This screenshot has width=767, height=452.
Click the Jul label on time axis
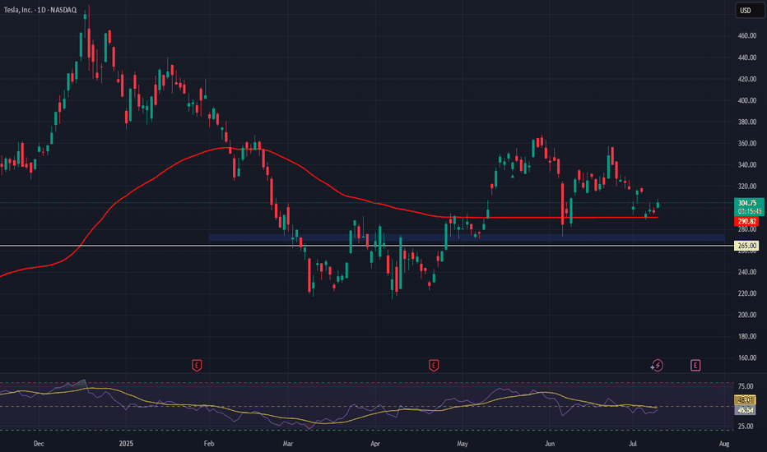[633, 444]
